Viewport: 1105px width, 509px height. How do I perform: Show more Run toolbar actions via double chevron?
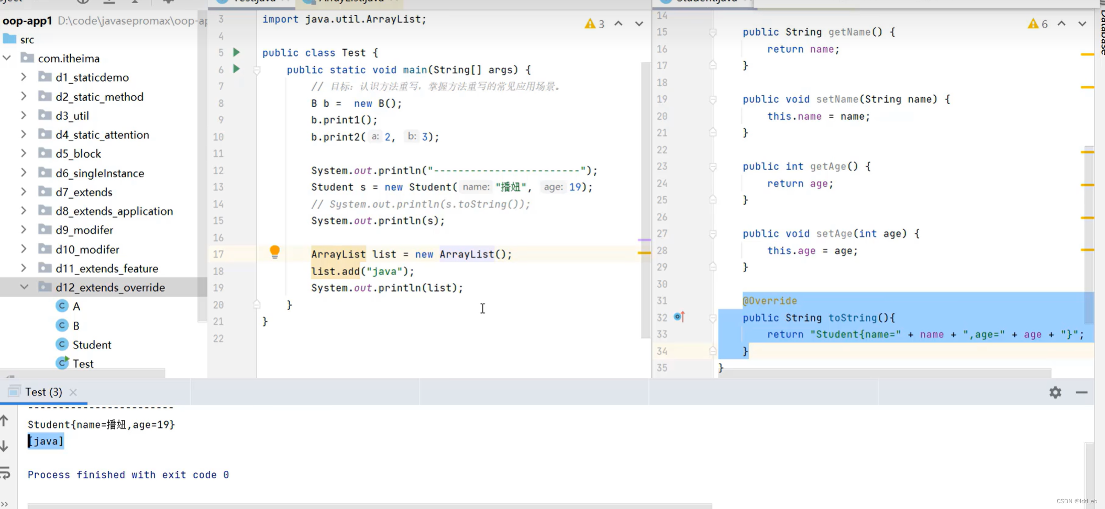coord(5,504)
